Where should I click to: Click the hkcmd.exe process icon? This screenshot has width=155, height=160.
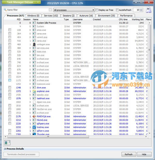click(34, 120)
